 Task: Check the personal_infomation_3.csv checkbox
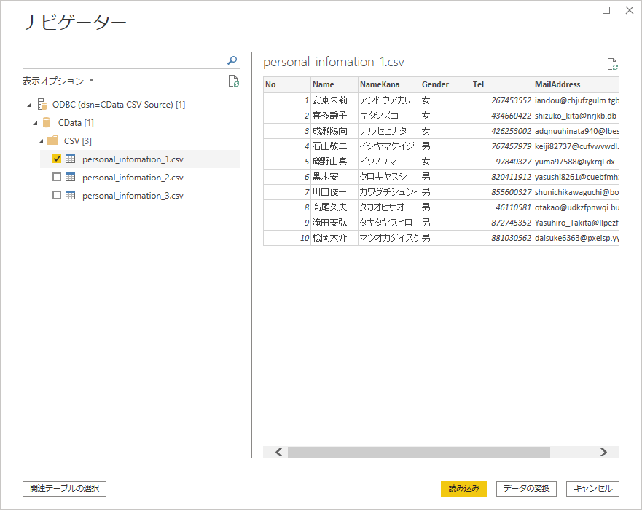(57, 195)
